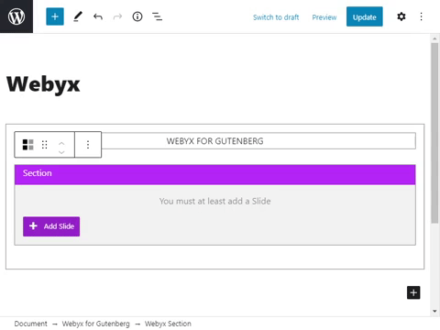Screen dimensions: 440x330
Task: Click the WordPress logo to view posts
Action: [x=16, y=16]
